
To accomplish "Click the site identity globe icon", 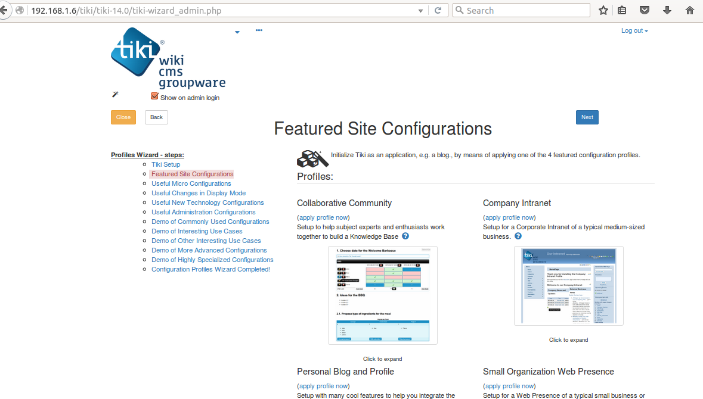I will tap(20, 10).
